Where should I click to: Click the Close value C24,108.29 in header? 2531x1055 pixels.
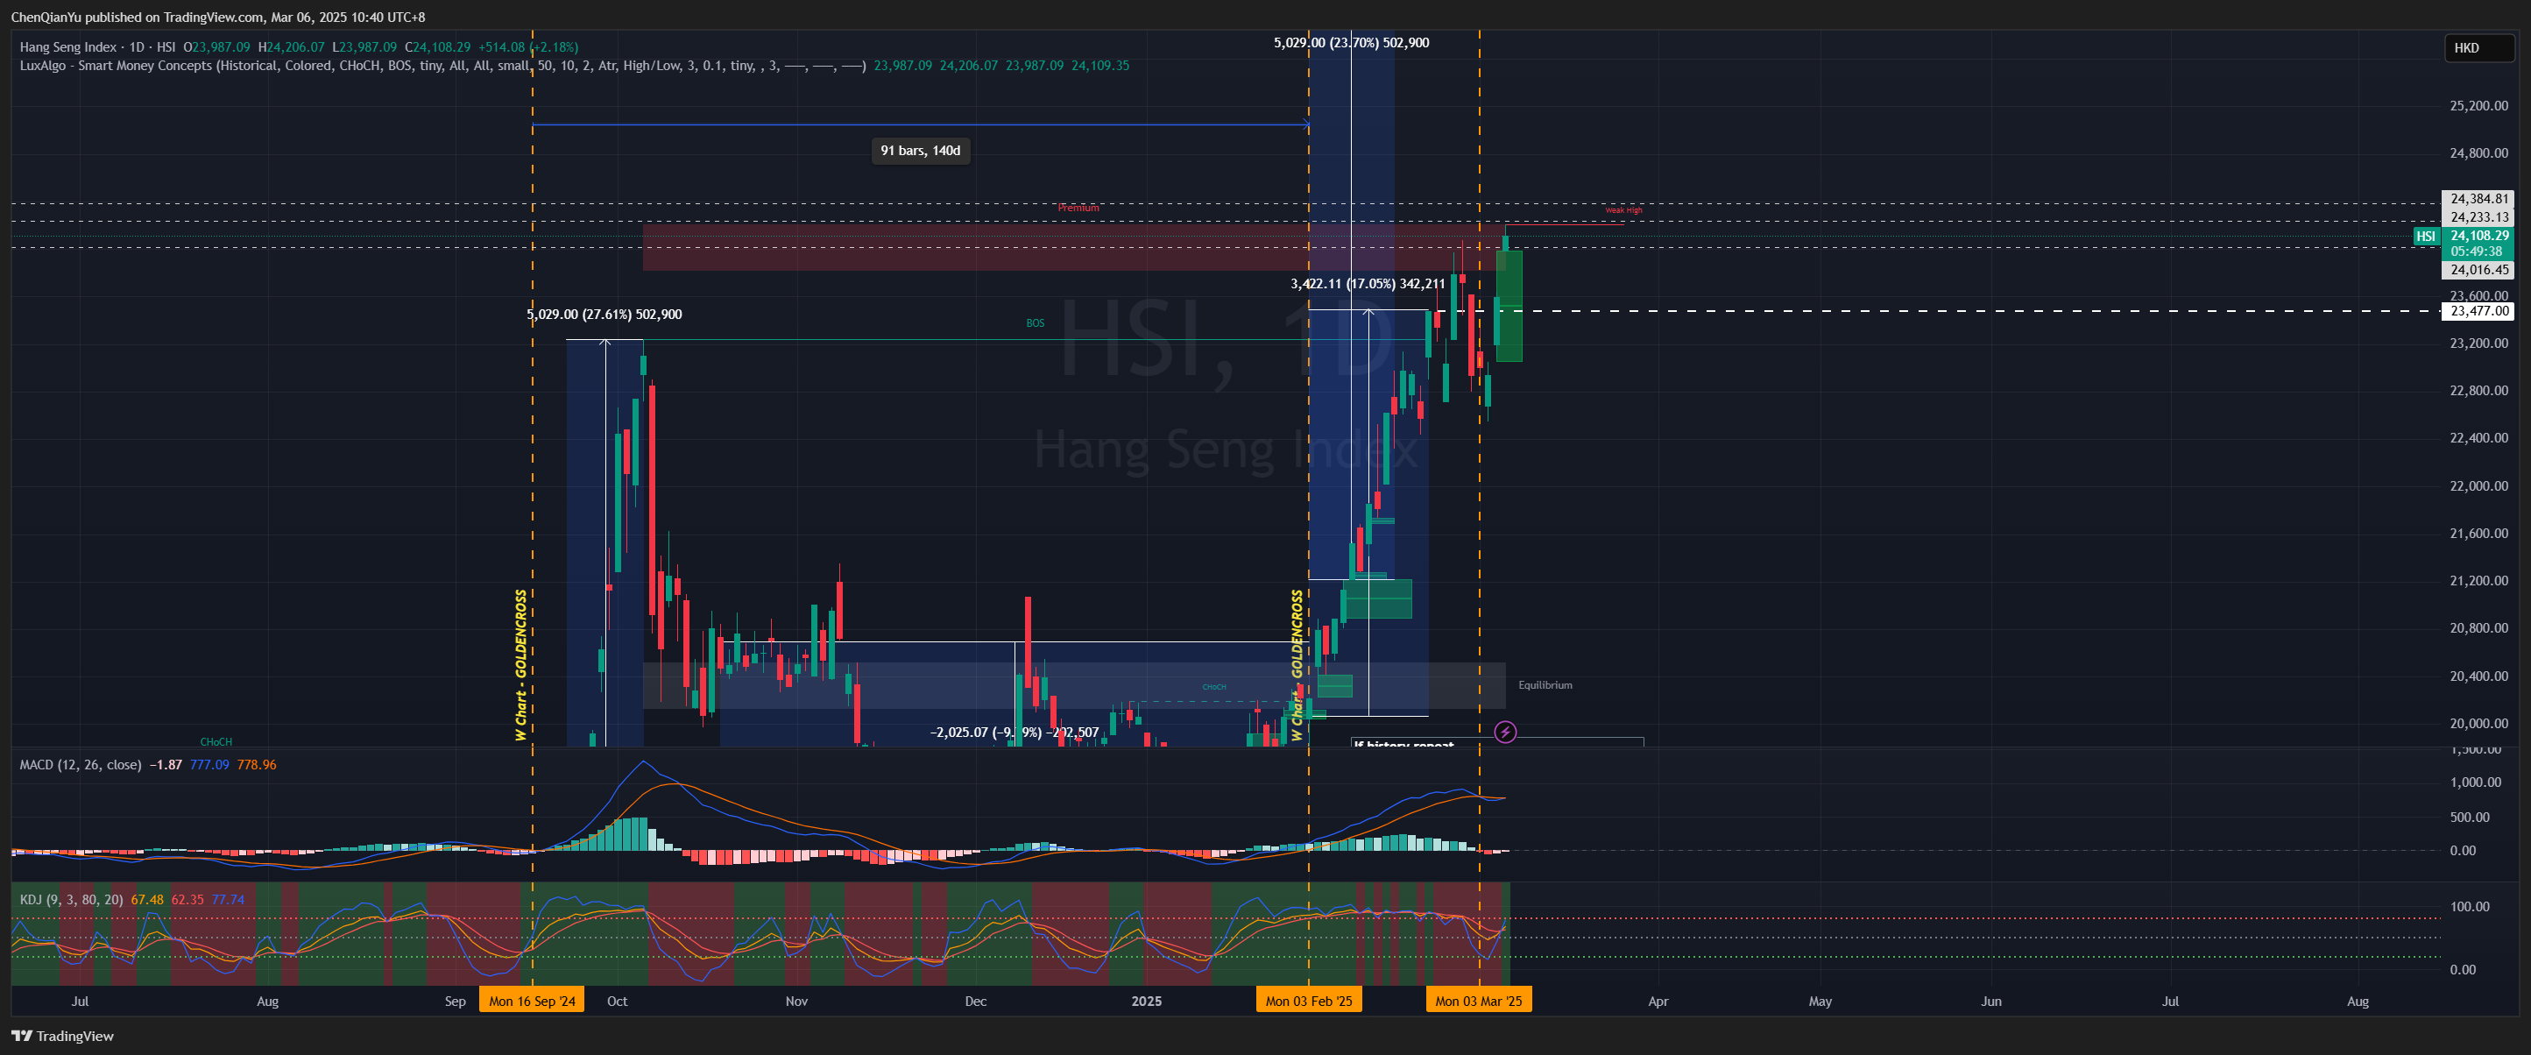[x=438, y=47]
